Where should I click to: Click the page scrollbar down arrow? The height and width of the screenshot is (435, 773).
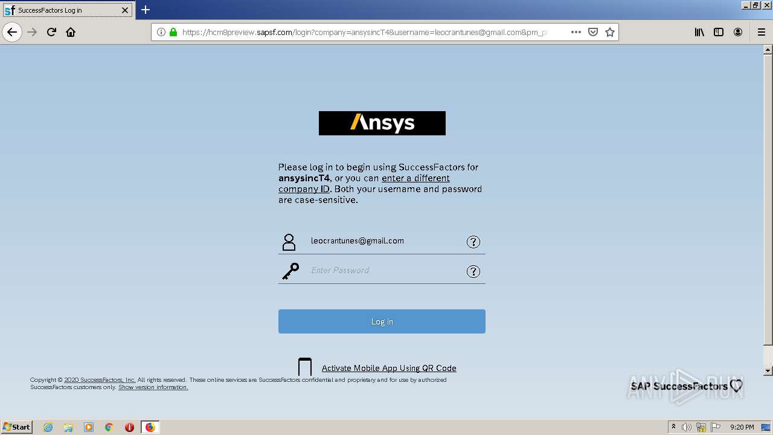[x=768, y=370]
